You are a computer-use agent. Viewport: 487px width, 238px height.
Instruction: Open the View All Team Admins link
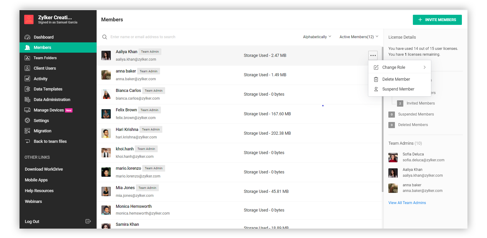407,203
